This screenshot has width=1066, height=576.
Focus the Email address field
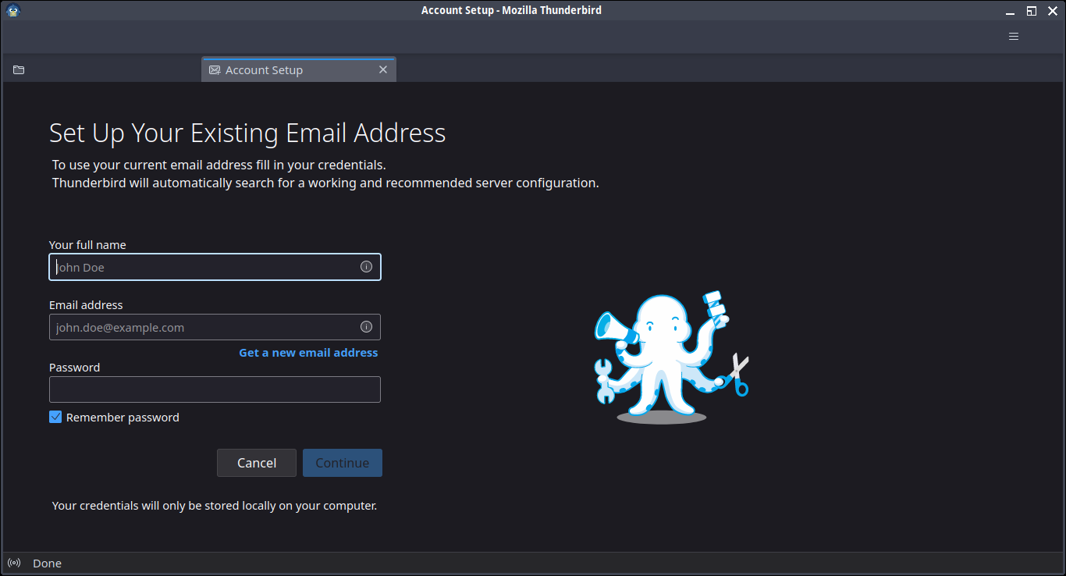click(x=215, y=327)
